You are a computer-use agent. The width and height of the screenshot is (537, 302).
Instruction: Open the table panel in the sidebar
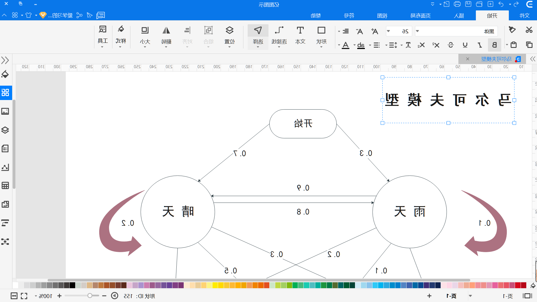pyautogui.click(x=5, y=186)
